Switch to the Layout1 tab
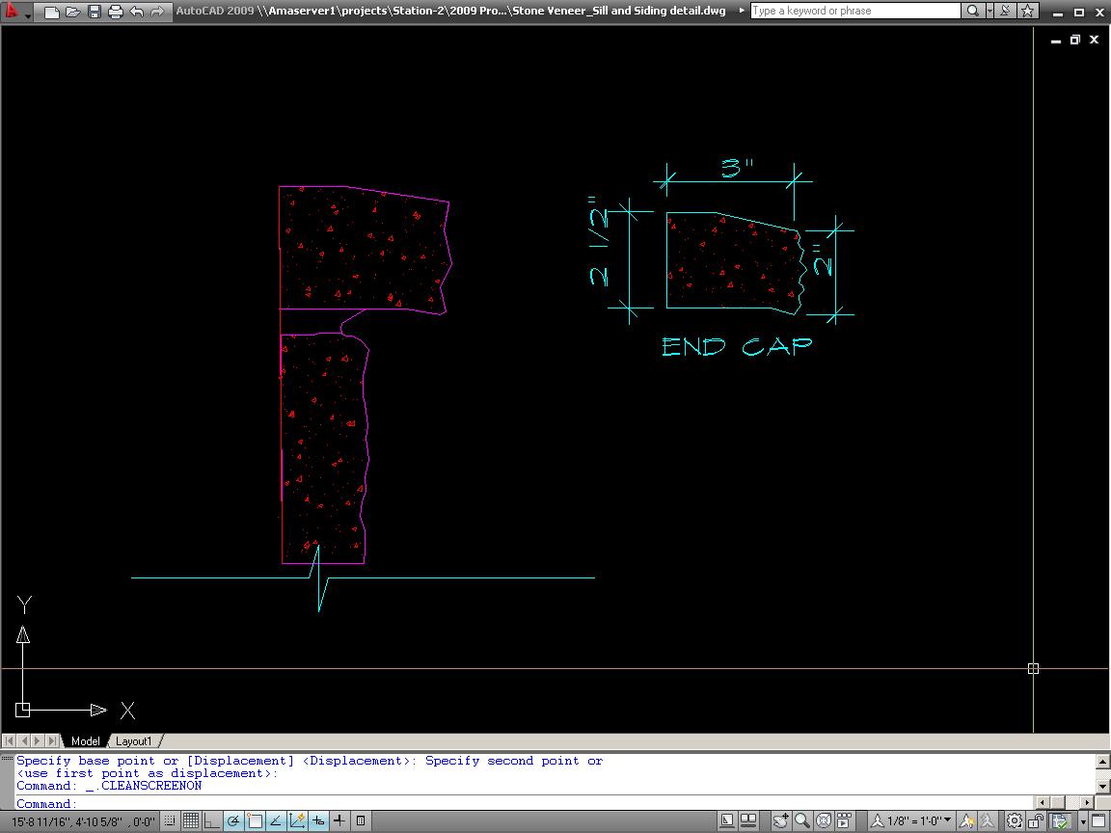 click(134, 741)
